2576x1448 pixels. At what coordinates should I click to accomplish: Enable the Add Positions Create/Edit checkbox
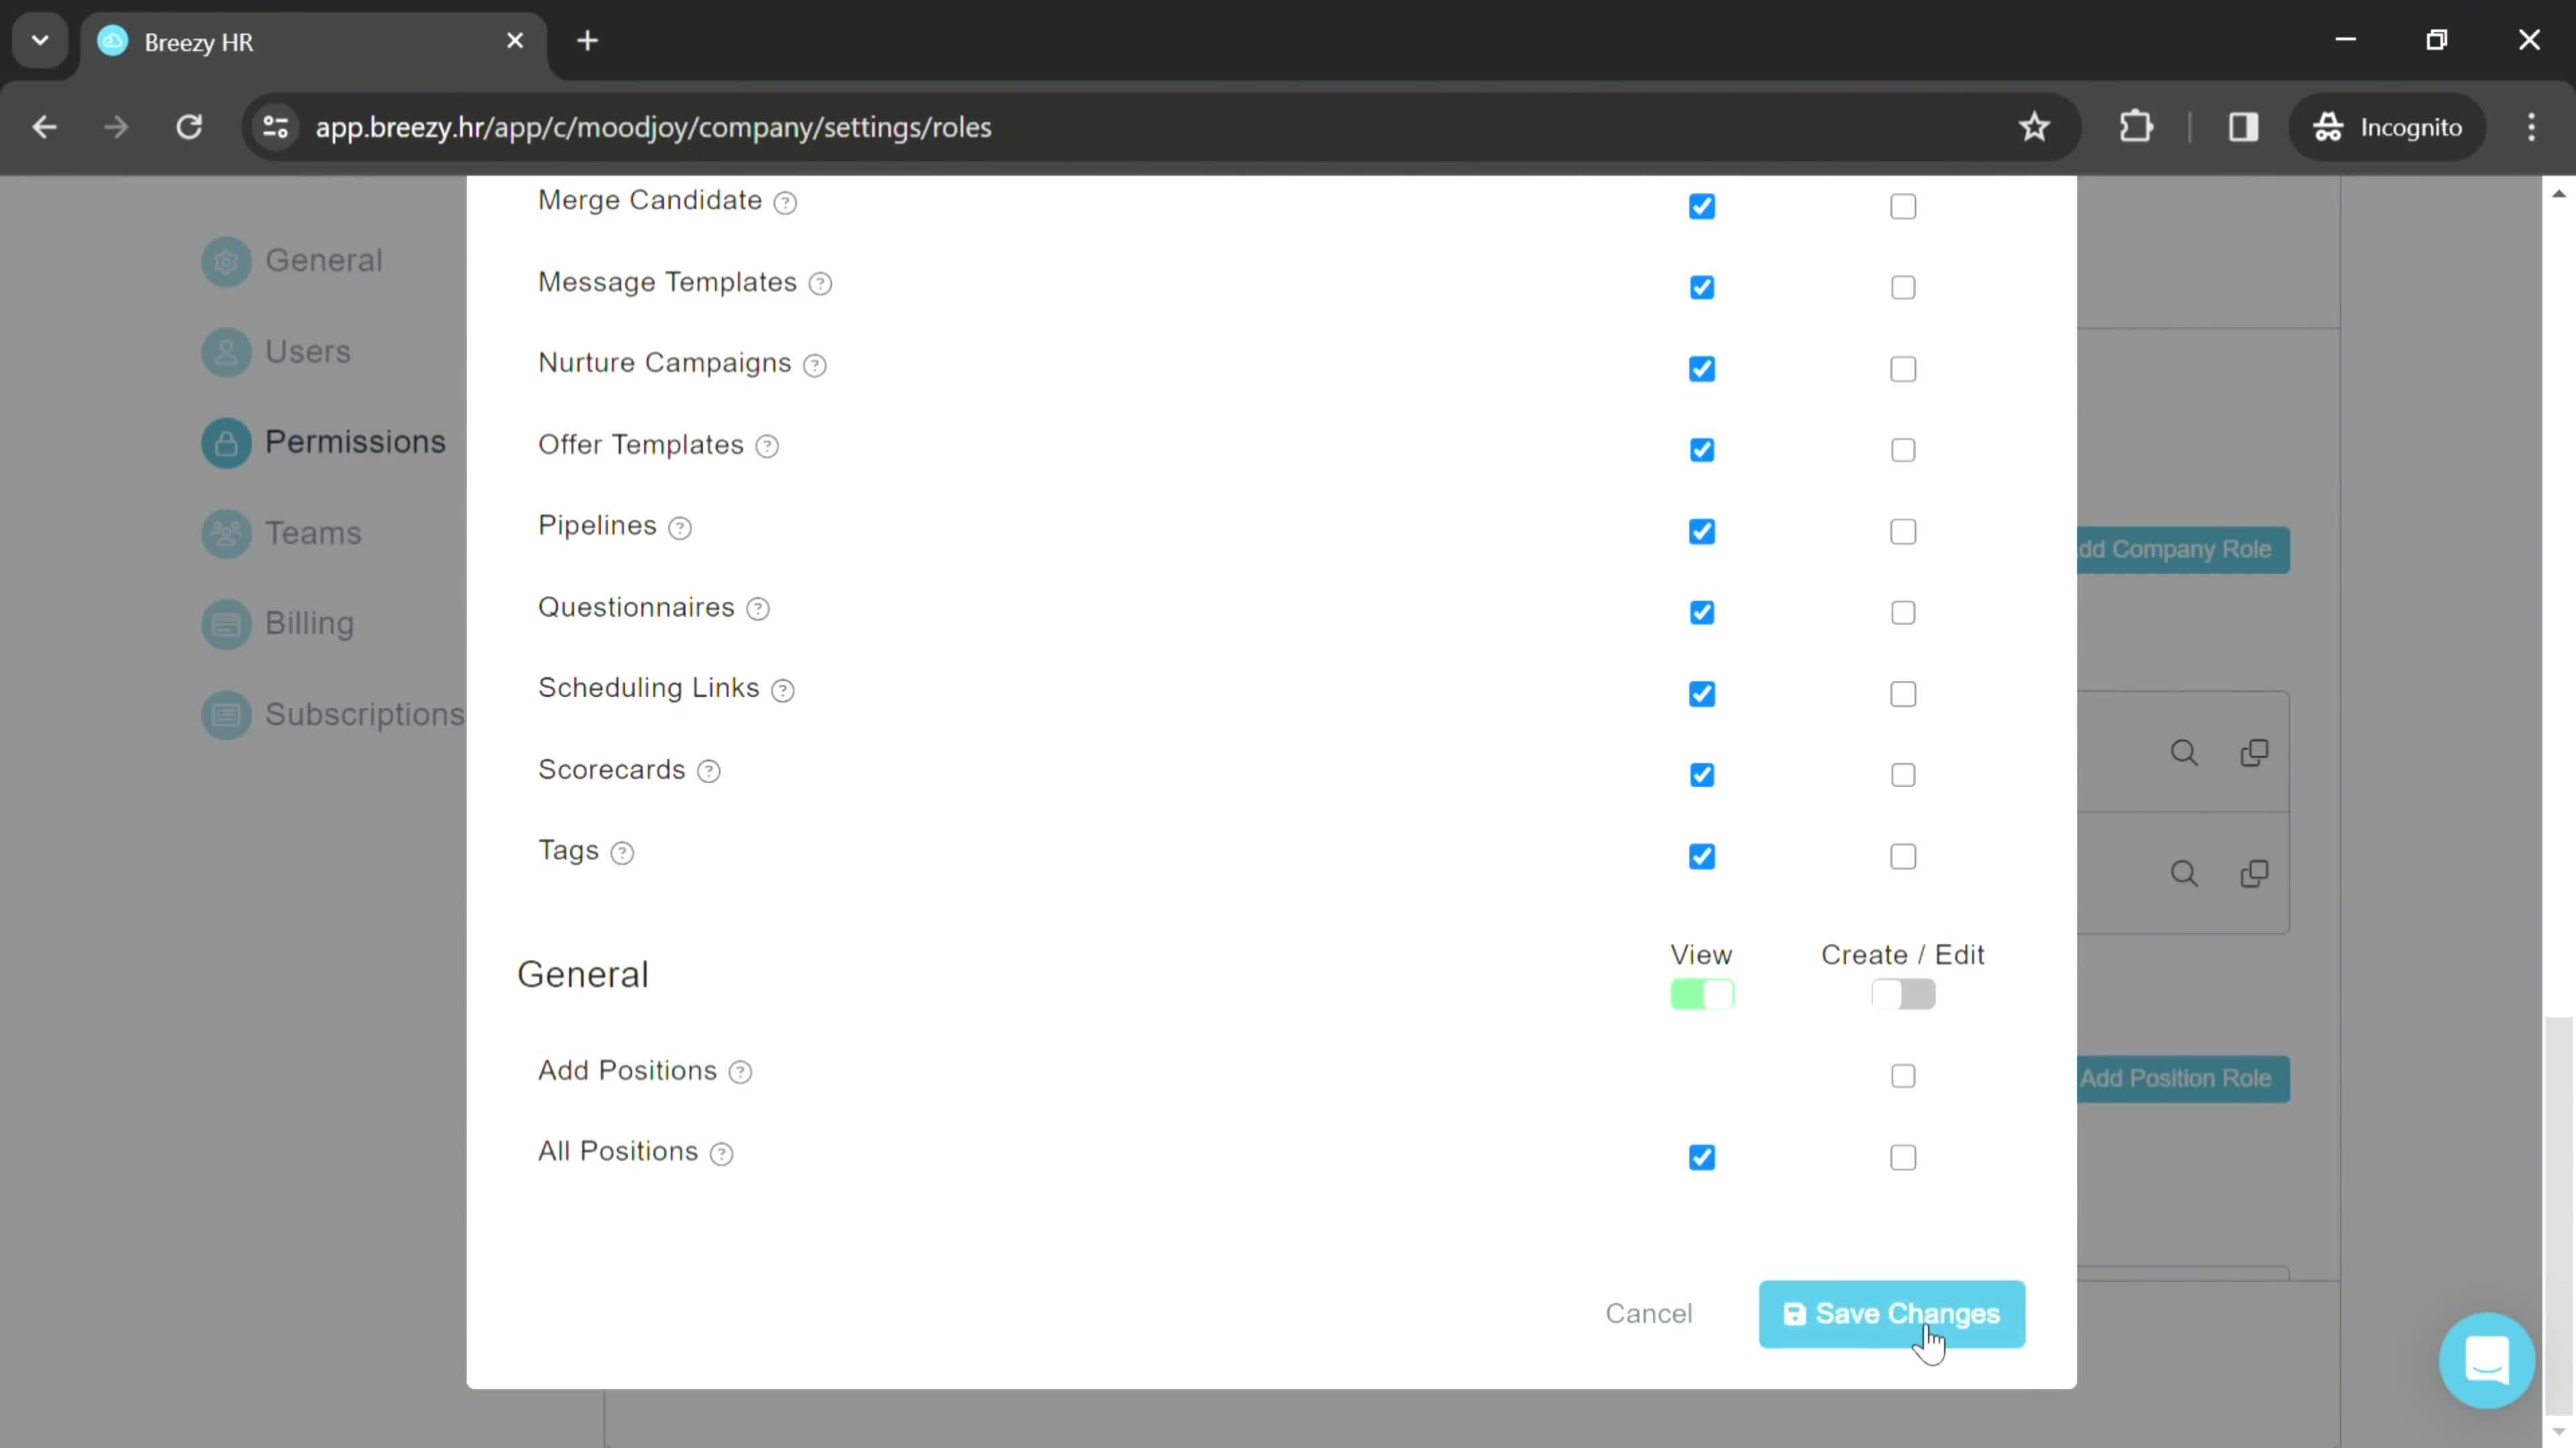(1904, 1075)
